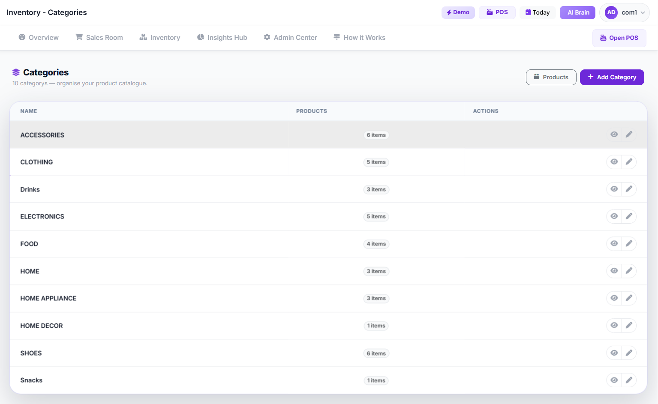View the SHOES category eye icon

point(614,353)
